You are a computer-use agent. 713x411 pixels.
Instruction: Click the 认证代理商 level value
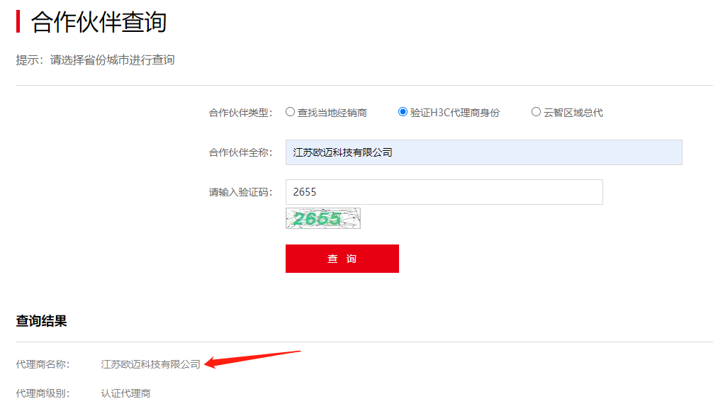pyautogui.click(x=125, y=393)
